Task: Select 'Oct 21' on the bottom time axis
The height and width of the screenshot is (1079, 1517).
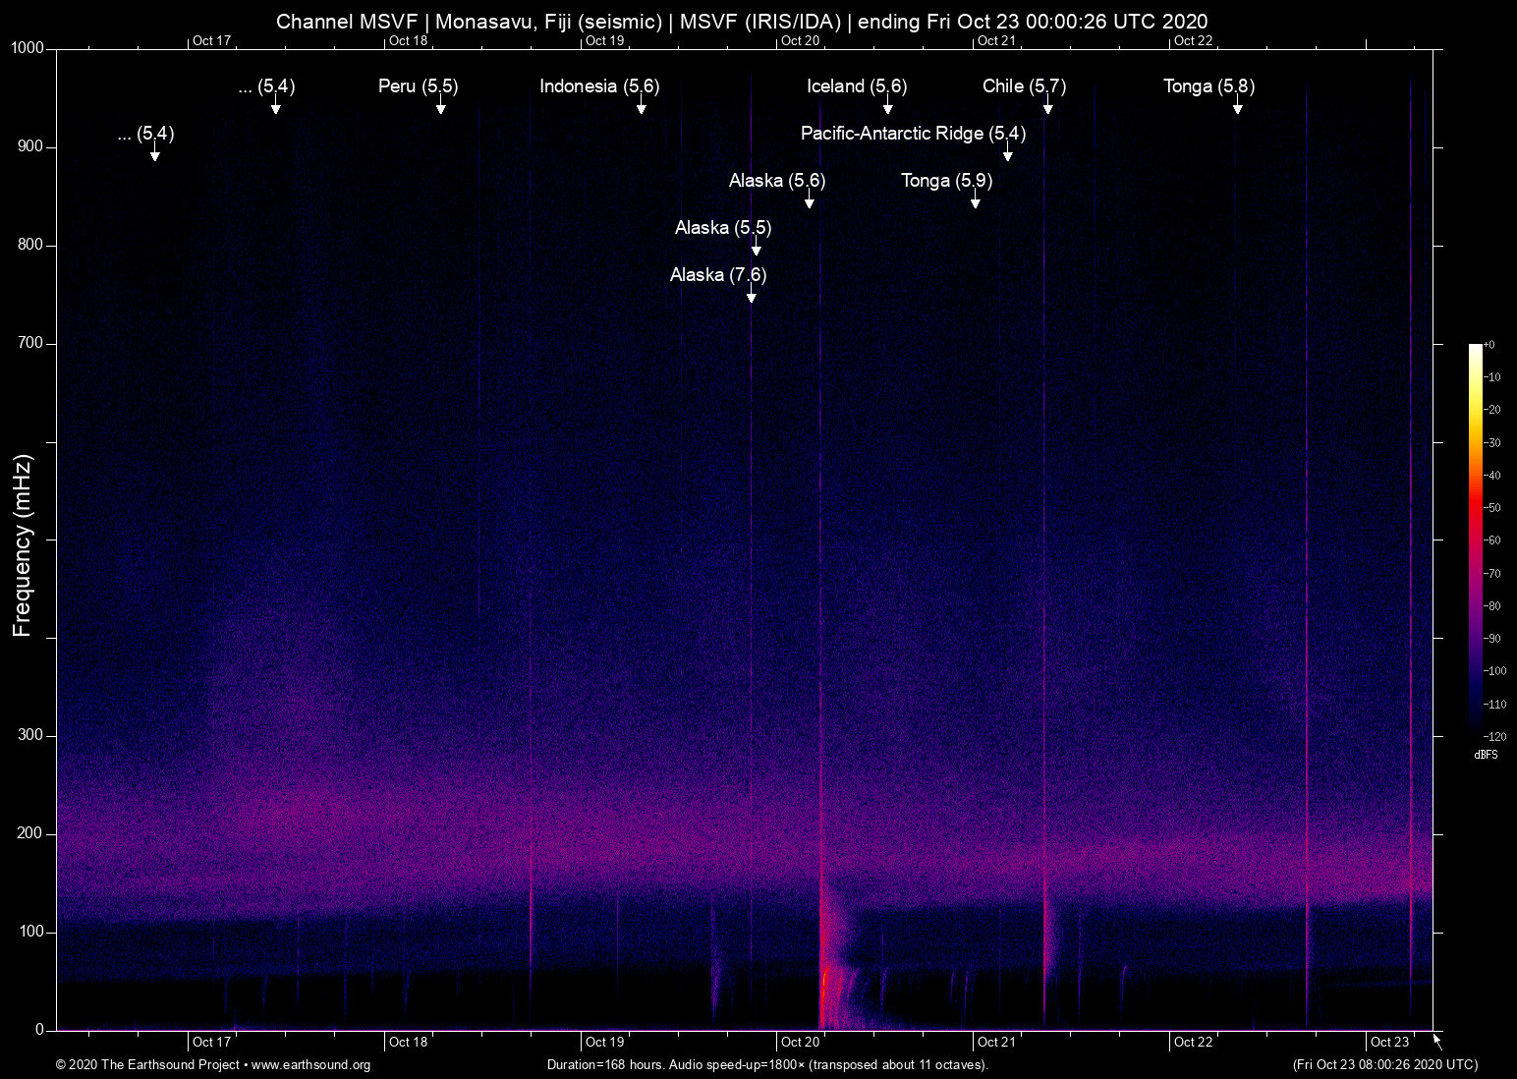Action: pyautogui.click(x=997, y=1043)
